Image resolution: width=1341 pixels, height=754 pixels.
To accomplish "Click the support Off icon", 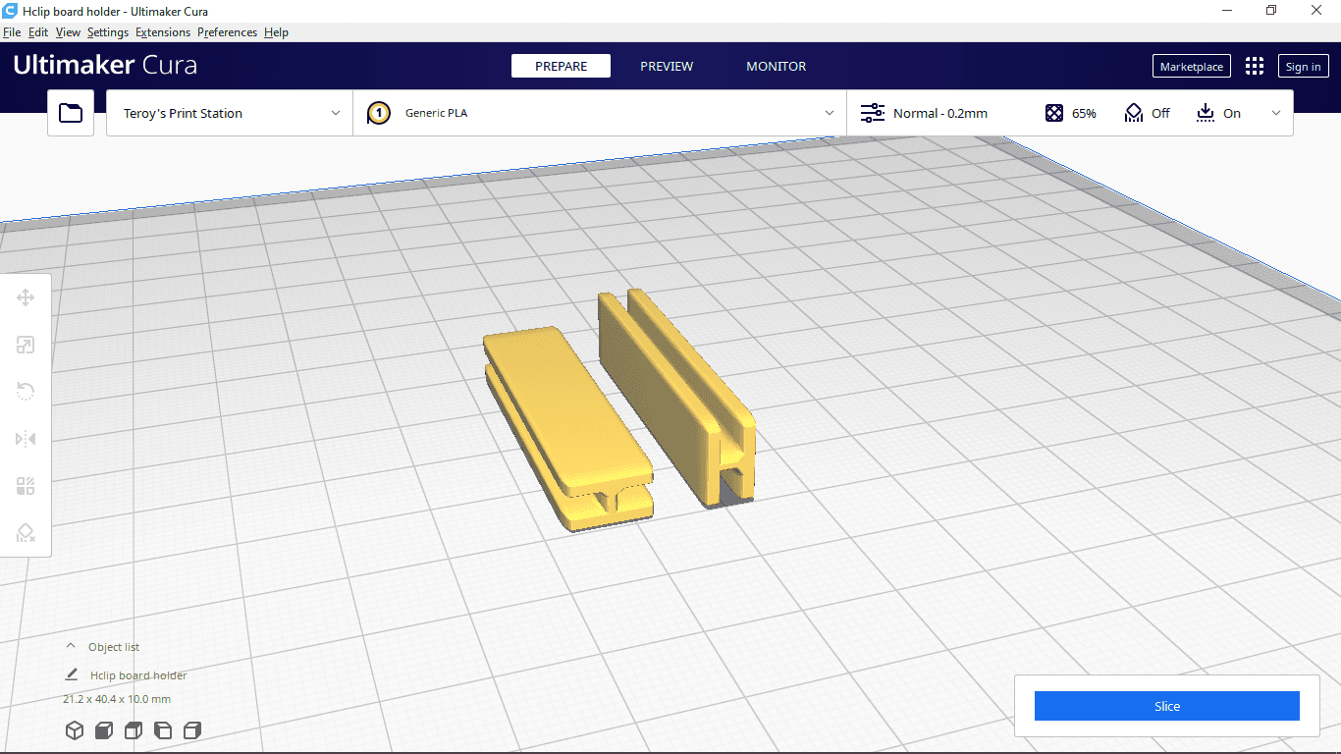I will coord(1134,113).
